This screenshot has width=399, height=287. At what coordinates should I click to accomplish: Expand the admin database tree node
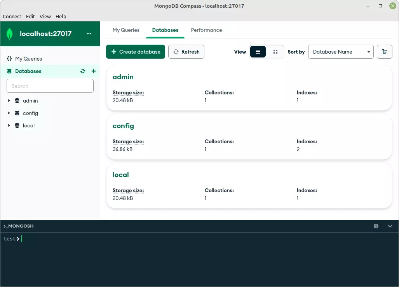pyautogui.click(x=9, y=101)
